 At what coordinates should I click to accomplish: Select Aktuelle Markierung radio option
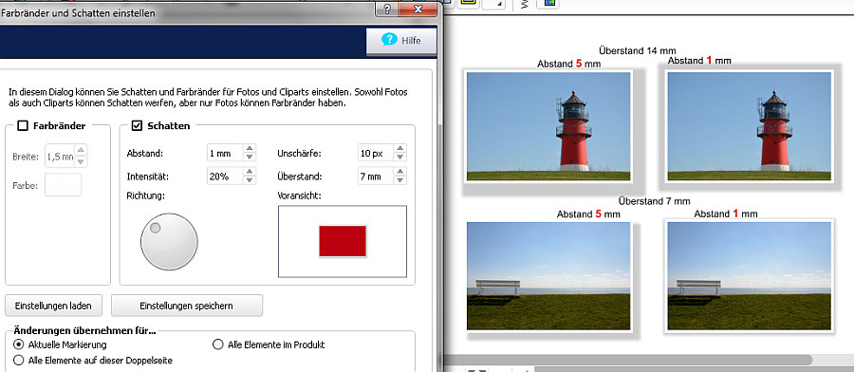click(x=19, y=344)
